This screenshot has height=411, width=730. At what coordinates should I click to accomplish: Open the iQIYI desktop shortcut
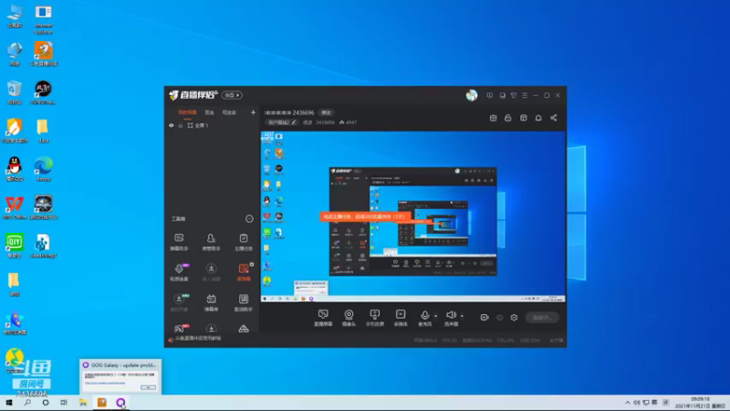click(x=15, y=246)
